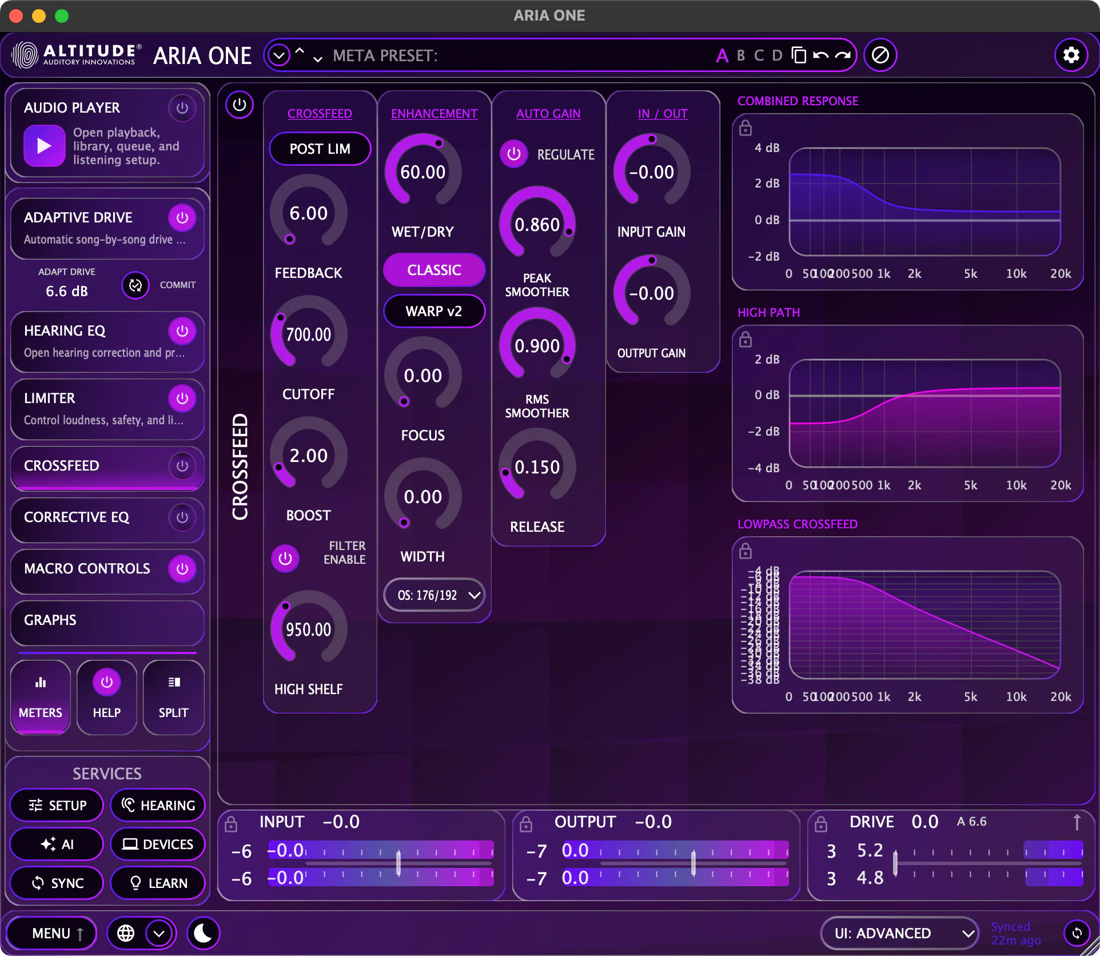The height and width of the screenshot is (956, 1100).
Task: Lock the Drive meter with lock icon
Action: [821, 824]
